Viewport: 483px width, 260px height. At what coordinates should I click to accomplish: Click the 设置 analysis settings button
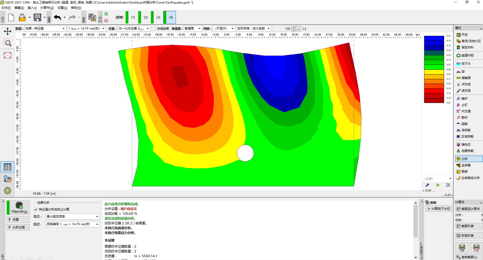(18, 220)
